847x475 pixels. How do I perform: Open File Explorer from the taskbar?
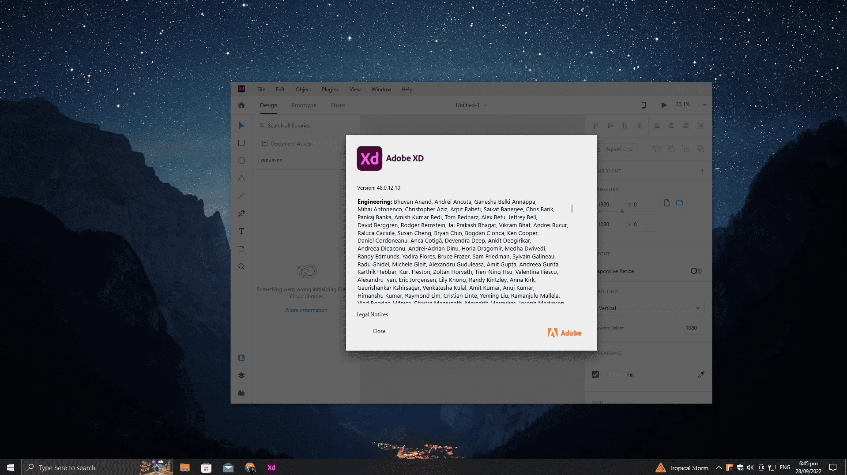tap(185, 468)
